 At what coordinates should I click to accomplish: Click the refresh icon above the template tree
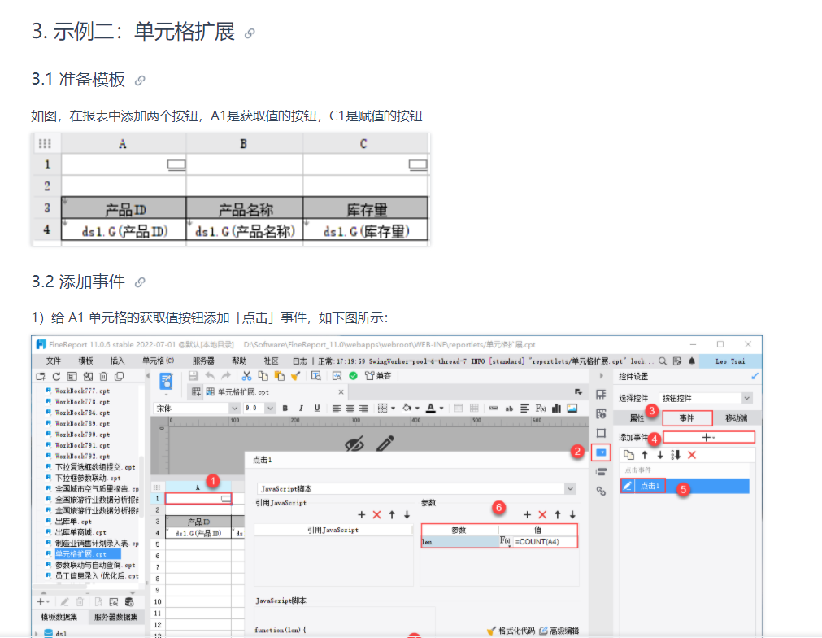click(x=56, y=376)
